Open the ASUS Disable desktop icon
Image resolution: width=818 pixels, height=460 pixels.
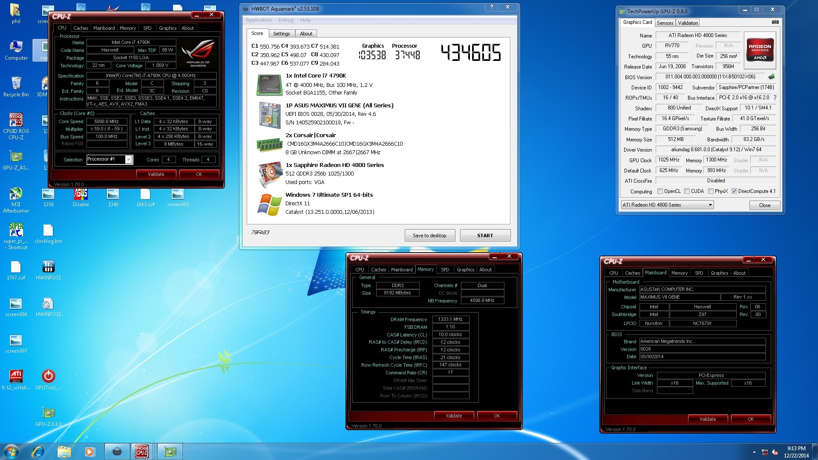tap(81, 197)
